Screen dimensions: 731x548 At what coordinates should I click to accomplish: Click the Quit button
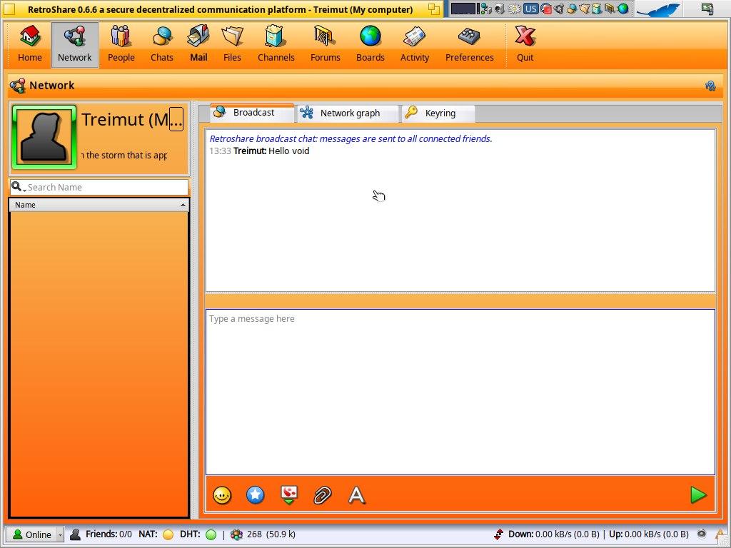(525, 44)
